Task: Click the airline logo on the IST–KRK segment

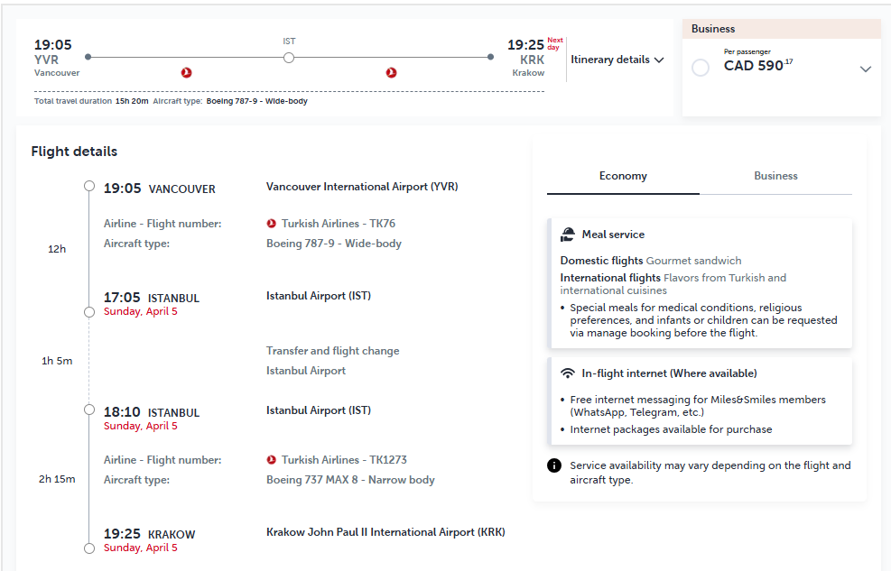Action: pyautogui.click(x=391, y=73)
